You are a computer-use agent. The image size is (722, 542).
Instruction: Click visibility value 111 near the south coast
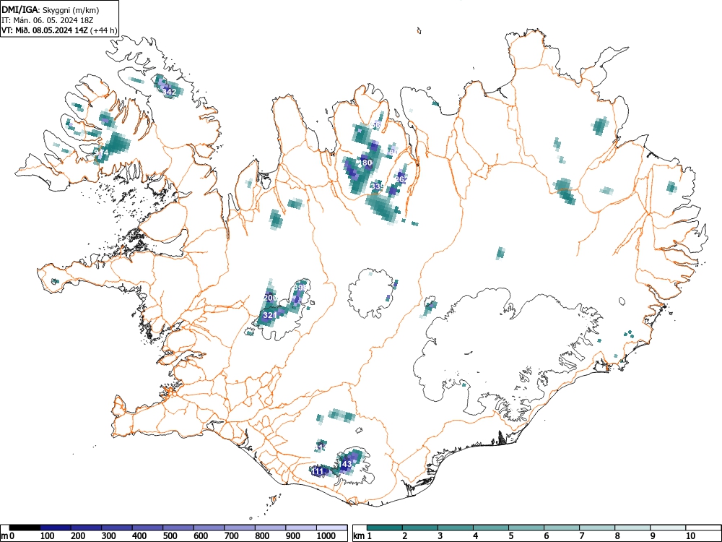coord(318,471)
